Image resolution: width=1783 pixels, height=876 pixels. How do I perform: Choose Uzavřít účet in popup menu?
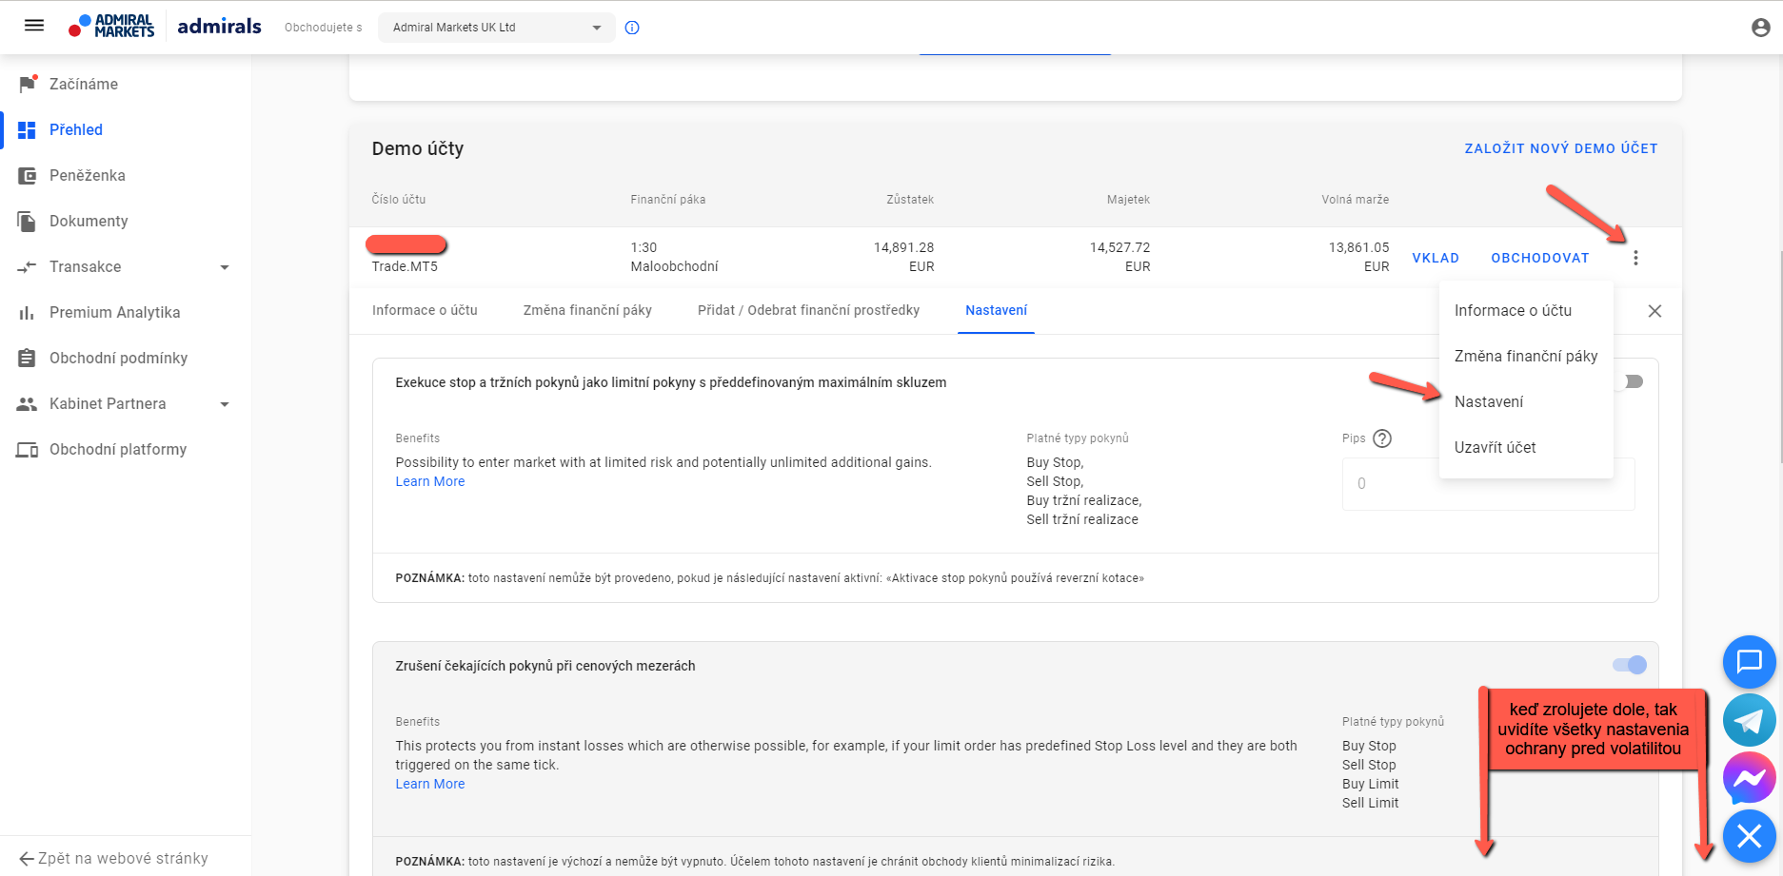tap(1526, 447)
